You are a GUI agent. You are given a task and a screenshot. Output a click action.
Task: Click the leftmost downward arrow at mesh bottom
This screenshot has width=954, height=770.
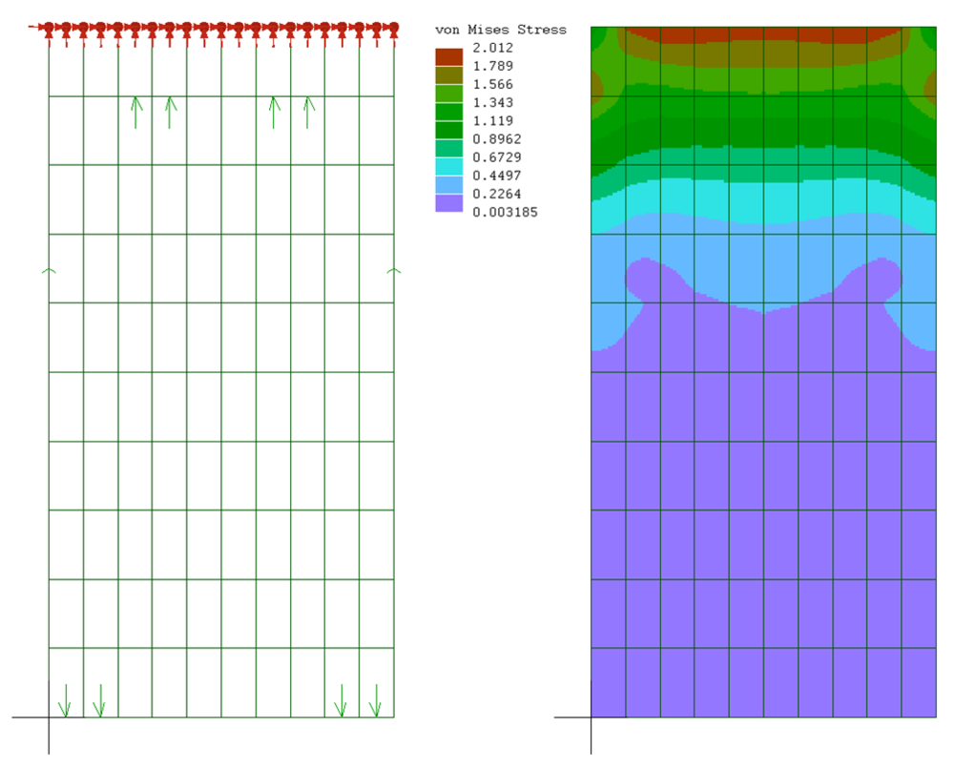[64, 700]
